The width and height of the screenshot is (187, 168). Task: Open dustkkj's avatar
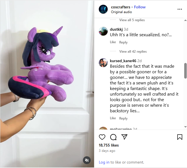click(103, 31)
